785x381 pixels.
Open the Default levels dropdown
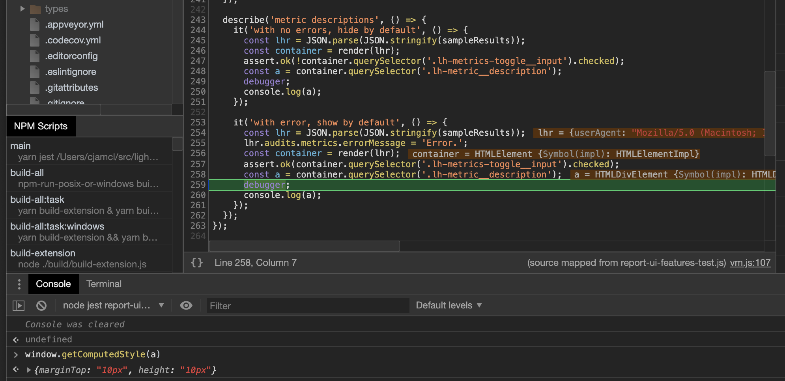[449, 306]
